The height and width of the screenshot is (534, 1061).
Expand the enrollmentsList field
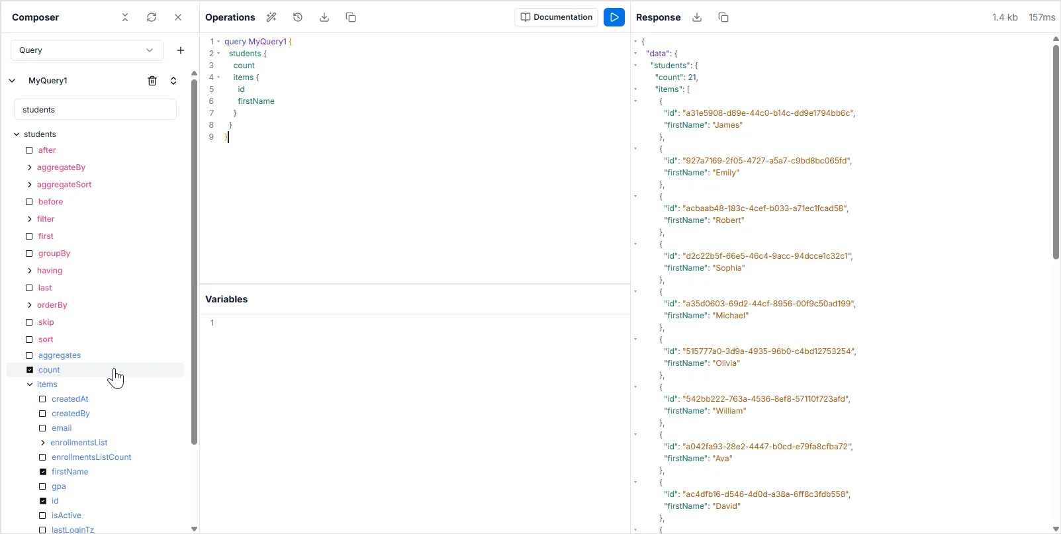pos(43,443)
